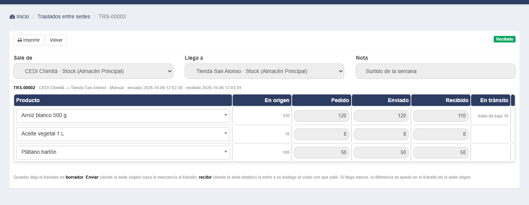
Task: Open Traslados entre sedes breadcrumb link
Action: (64, 17)
